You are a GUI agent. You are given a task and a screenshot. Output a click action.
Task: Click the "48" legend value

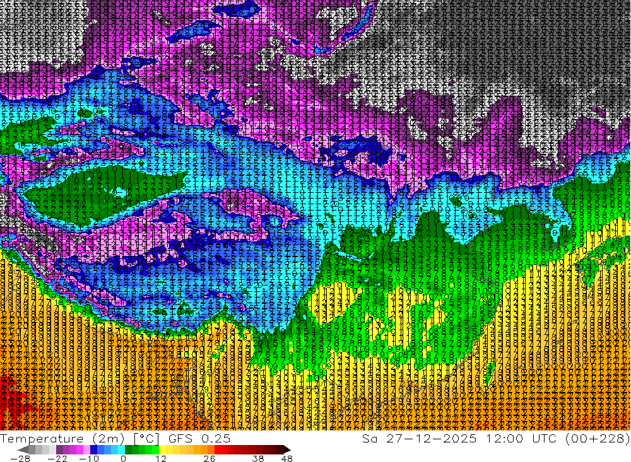286,458
